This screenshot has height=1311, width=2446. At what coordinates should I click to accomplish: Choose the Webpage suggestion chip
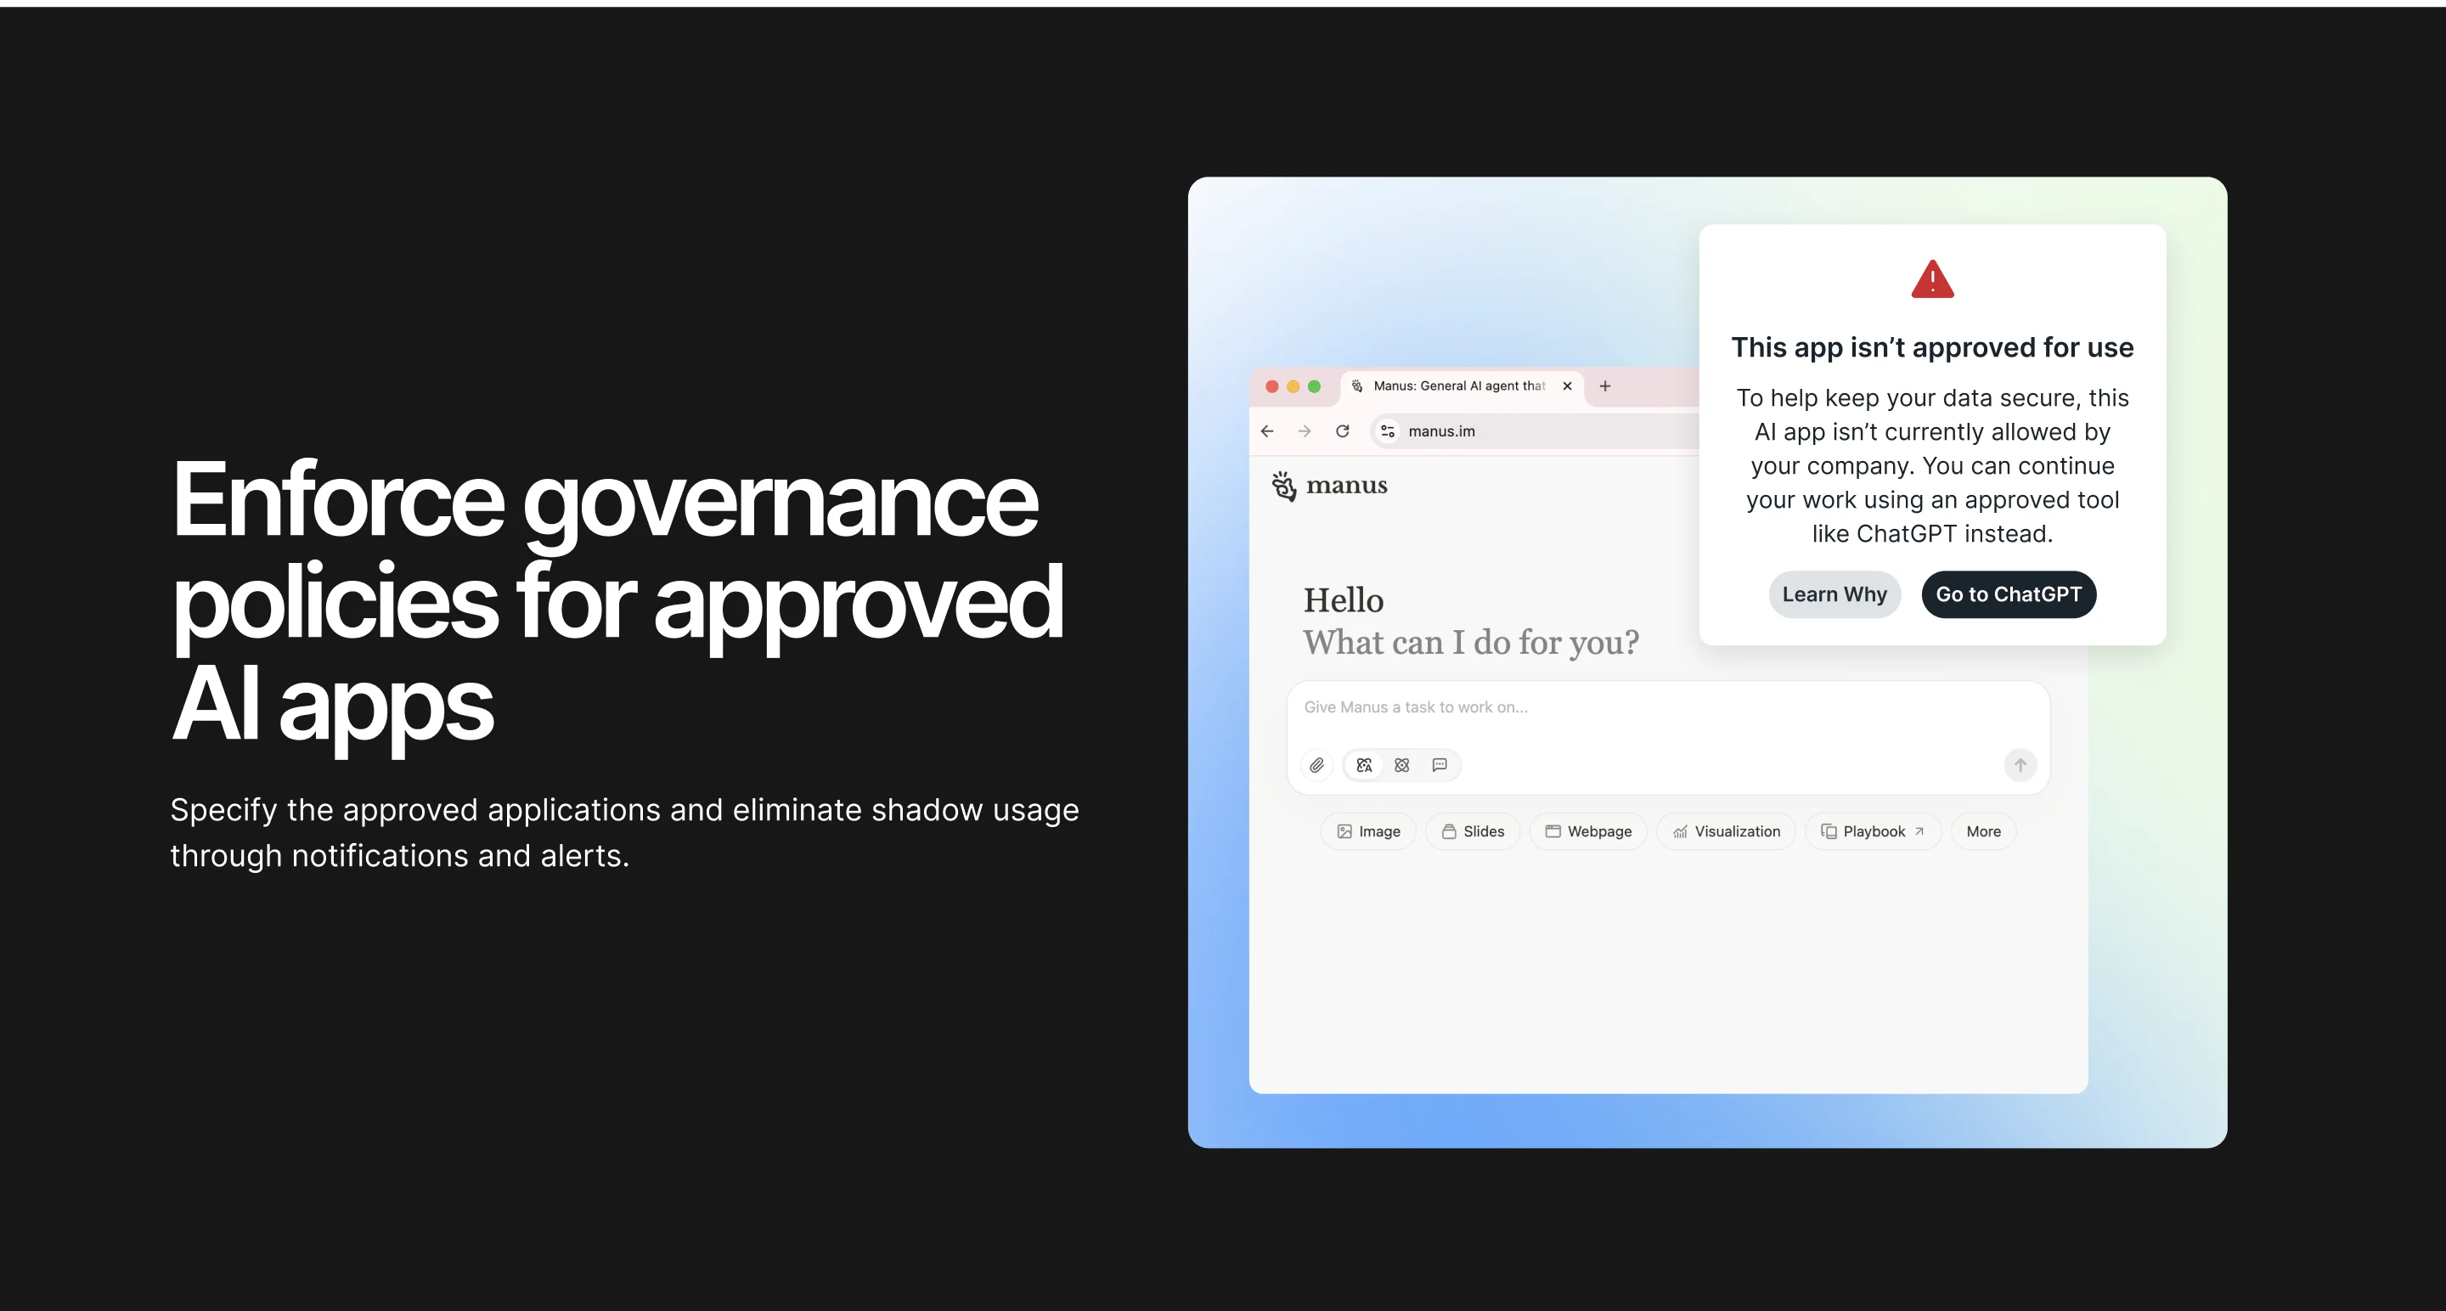[1588, 831]
